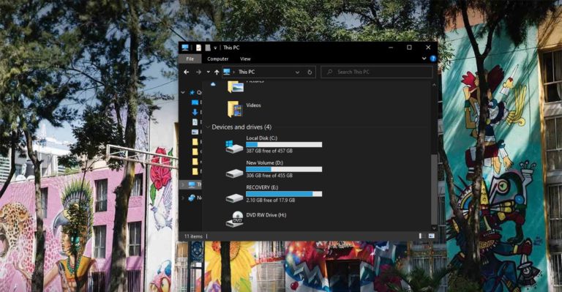Switch to Details view in status bar
The image size is (562, 292).
click(x=422, y=236)
